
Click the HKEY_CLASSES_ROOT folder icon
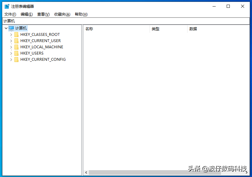[x=16, y=35]
